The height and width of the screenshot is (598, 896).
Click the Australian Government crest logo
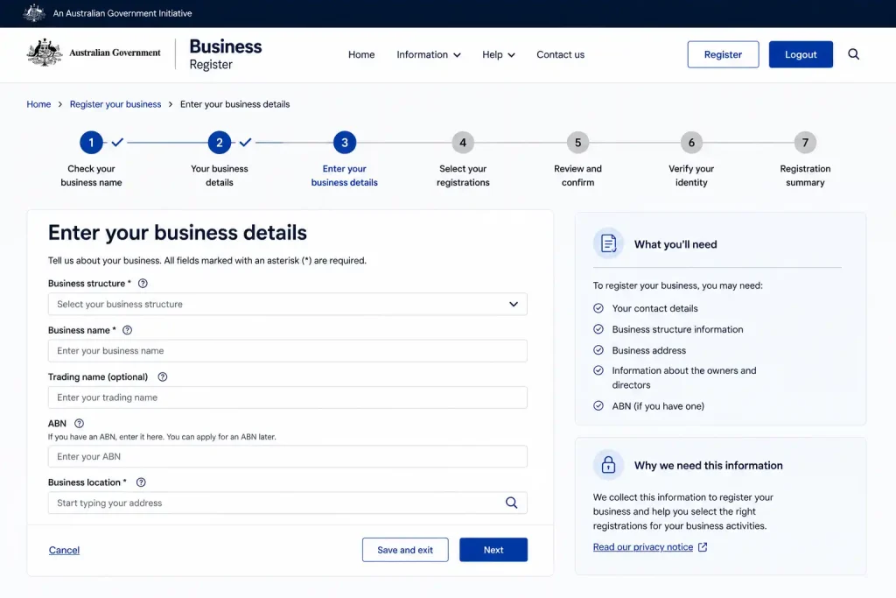pos(45,53)
